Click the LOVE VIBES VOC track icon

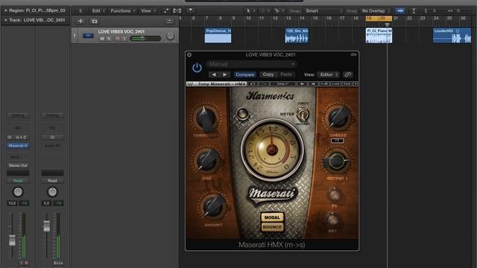pos(89,36)
